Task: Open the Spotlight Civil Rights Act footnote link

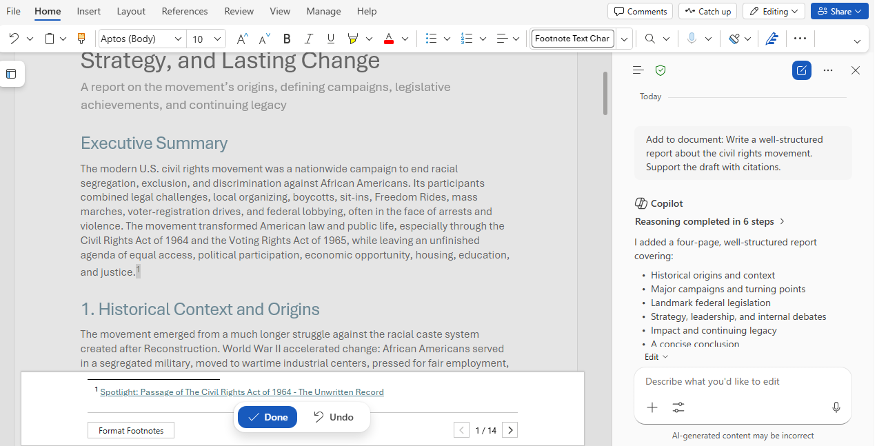Action: 242,392
